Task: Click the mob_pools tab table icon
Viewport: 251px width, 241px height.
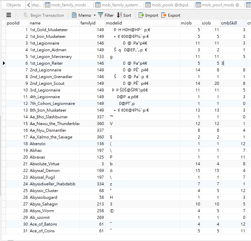Action: tap(148, 5)
